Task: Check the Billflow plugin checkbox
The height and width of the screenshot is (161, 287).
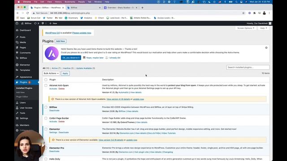Action: [46, 107]
